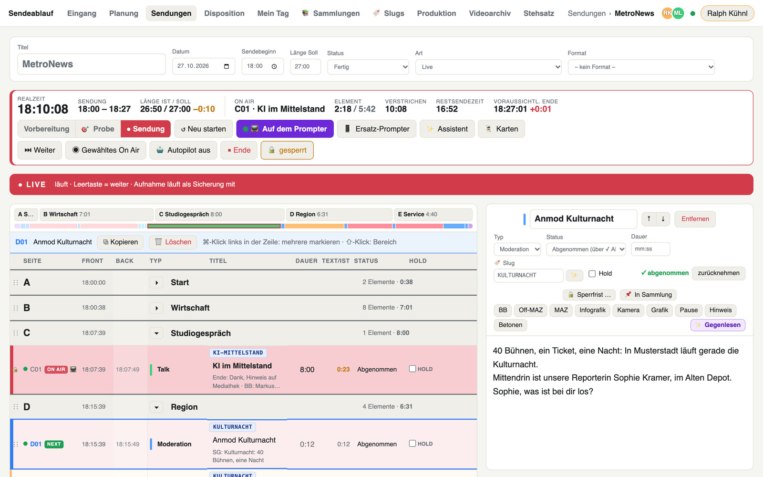763x477 pixels.
Task: Turn off the Autopilot
Action: tap(183, 150)
